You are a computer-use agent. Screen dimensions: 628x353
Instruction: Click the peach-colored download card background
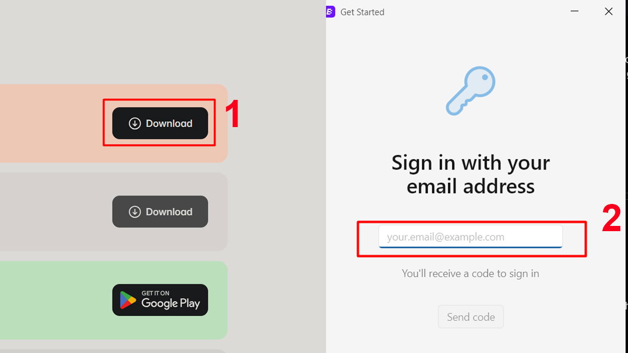pyautogui.click(x=52, y=123)
